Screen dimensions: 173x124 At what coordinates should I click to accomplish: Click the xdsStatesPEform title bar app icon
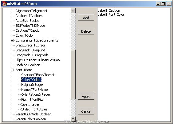click(4, 4)
